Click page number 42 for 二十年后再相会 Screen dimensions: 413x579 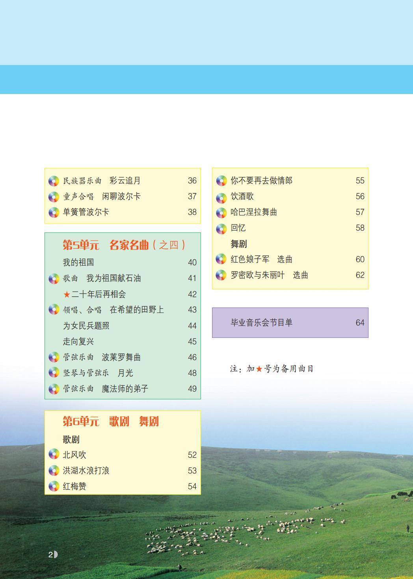coord(192,294)
